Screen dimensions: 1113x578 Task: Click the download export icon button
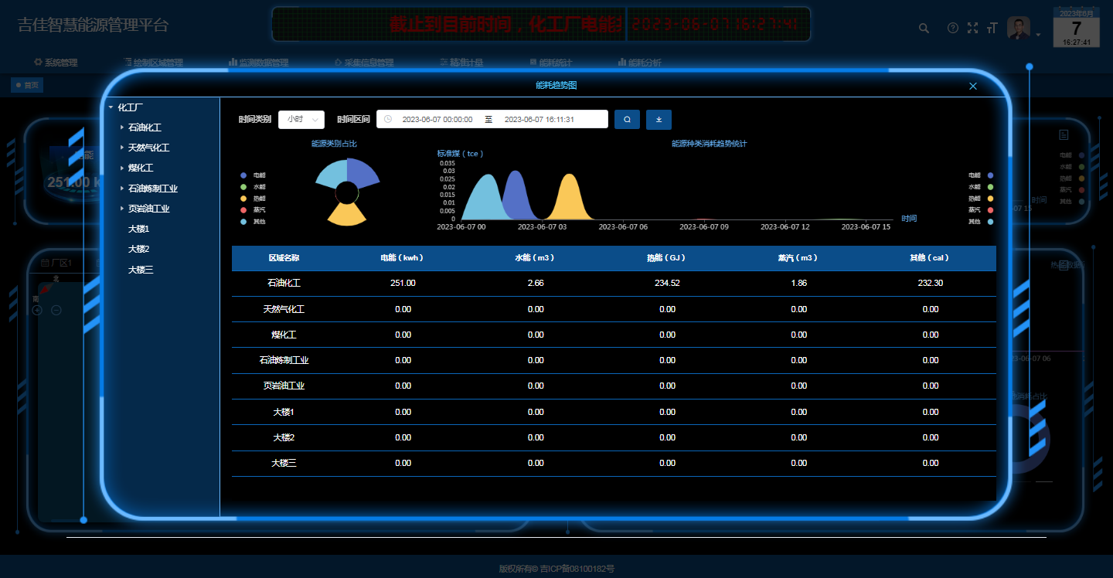tap(659, 120)
